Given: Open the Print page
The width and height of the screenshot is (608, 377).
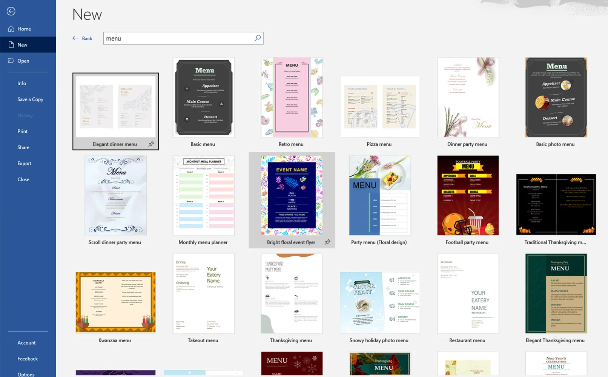Looking at the screenshot, I should point(23,131).
